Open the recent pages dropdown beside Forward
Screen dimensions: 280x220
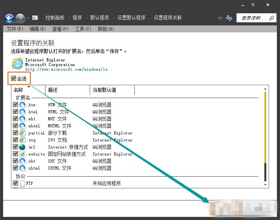[x=28, y=18]
